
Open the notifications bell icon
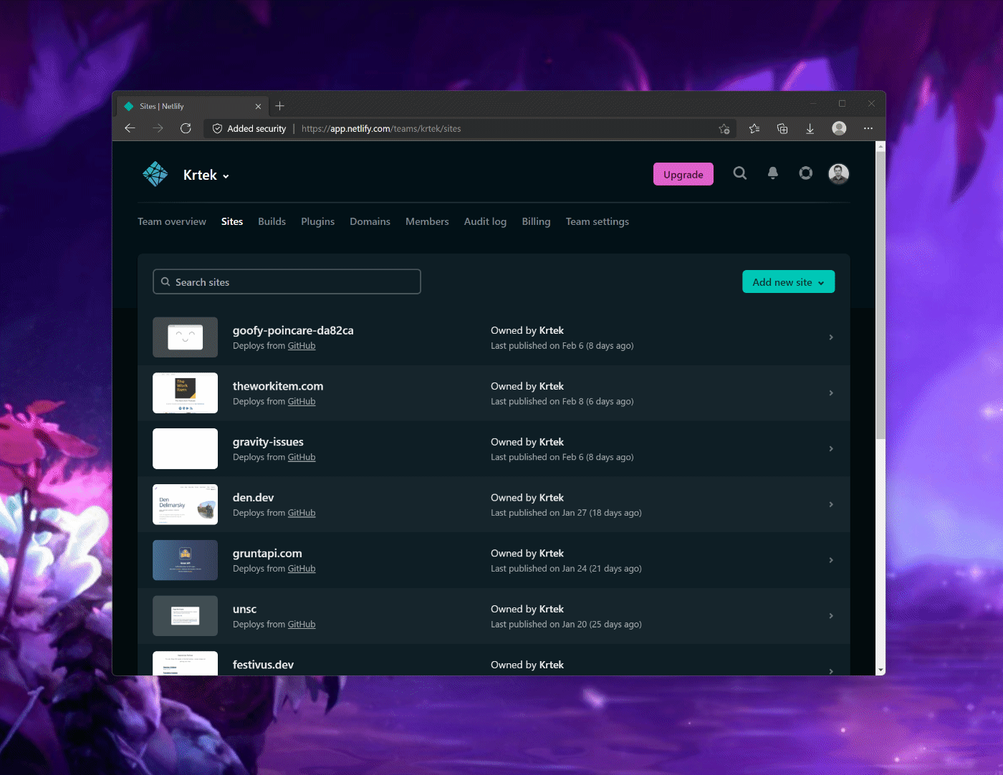pyautogui.click(x=773, y=173)
